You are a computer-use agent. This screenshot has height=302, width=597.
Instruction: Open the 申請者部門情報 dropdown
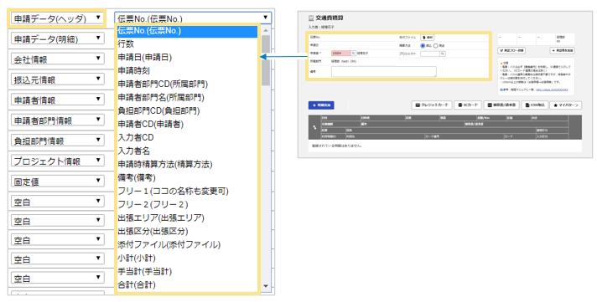(x=58, y=120)
